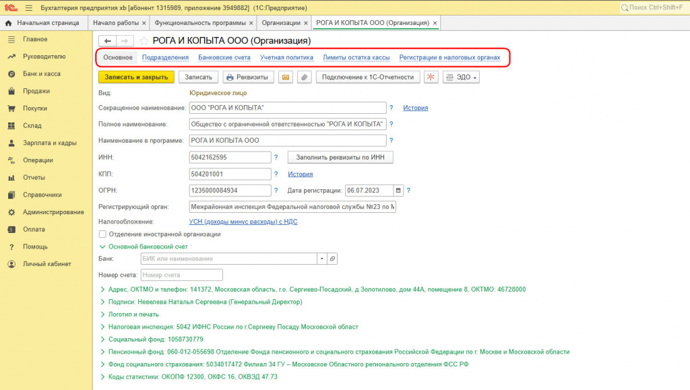Open the ЭДО dropdown menu
The image size is (690, 390).
[x=461, y=77]
